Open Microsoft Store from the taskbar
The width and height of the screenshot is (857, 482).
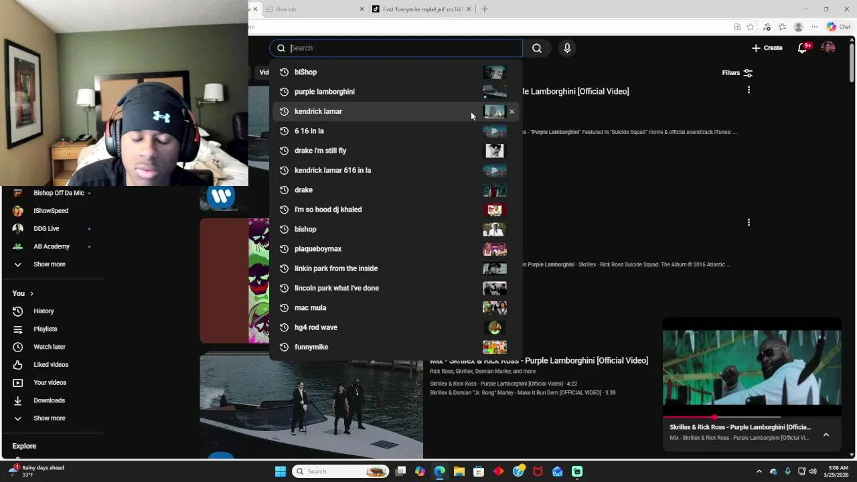(479, 471)
